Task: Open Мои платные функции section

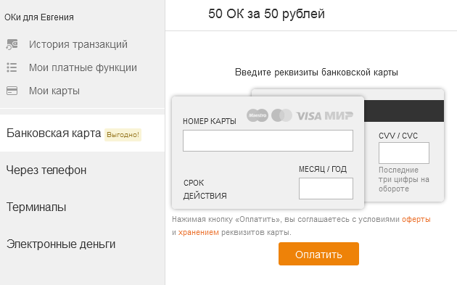Action: click(83, 67)
